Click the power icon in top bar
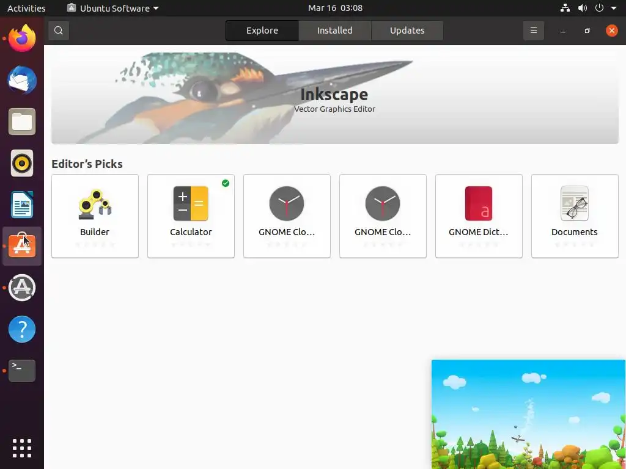 click(599, 8)
